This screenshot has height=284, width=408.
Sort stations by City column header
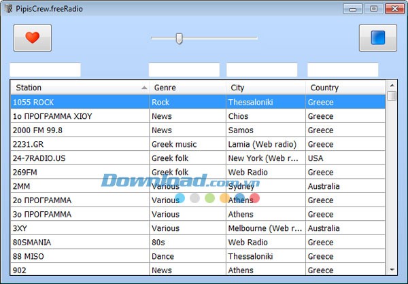[265, 88]
